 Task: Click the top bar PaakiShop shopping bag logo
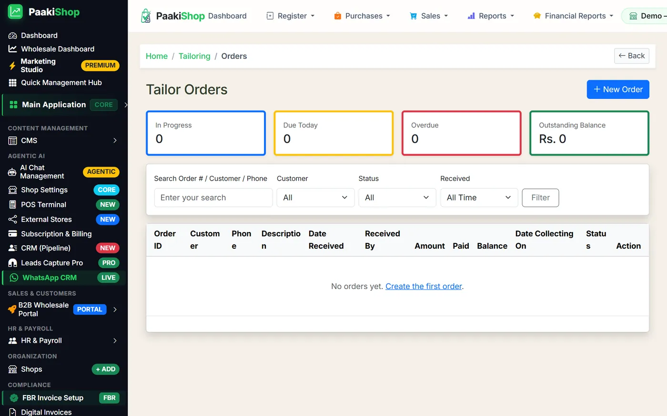(x=146, y=16)
